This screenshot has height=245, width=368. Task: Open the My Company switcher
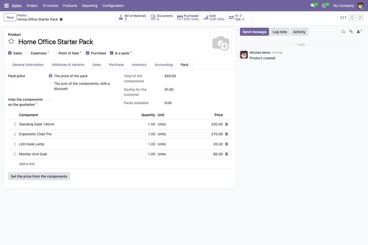(x=343, y=6)
